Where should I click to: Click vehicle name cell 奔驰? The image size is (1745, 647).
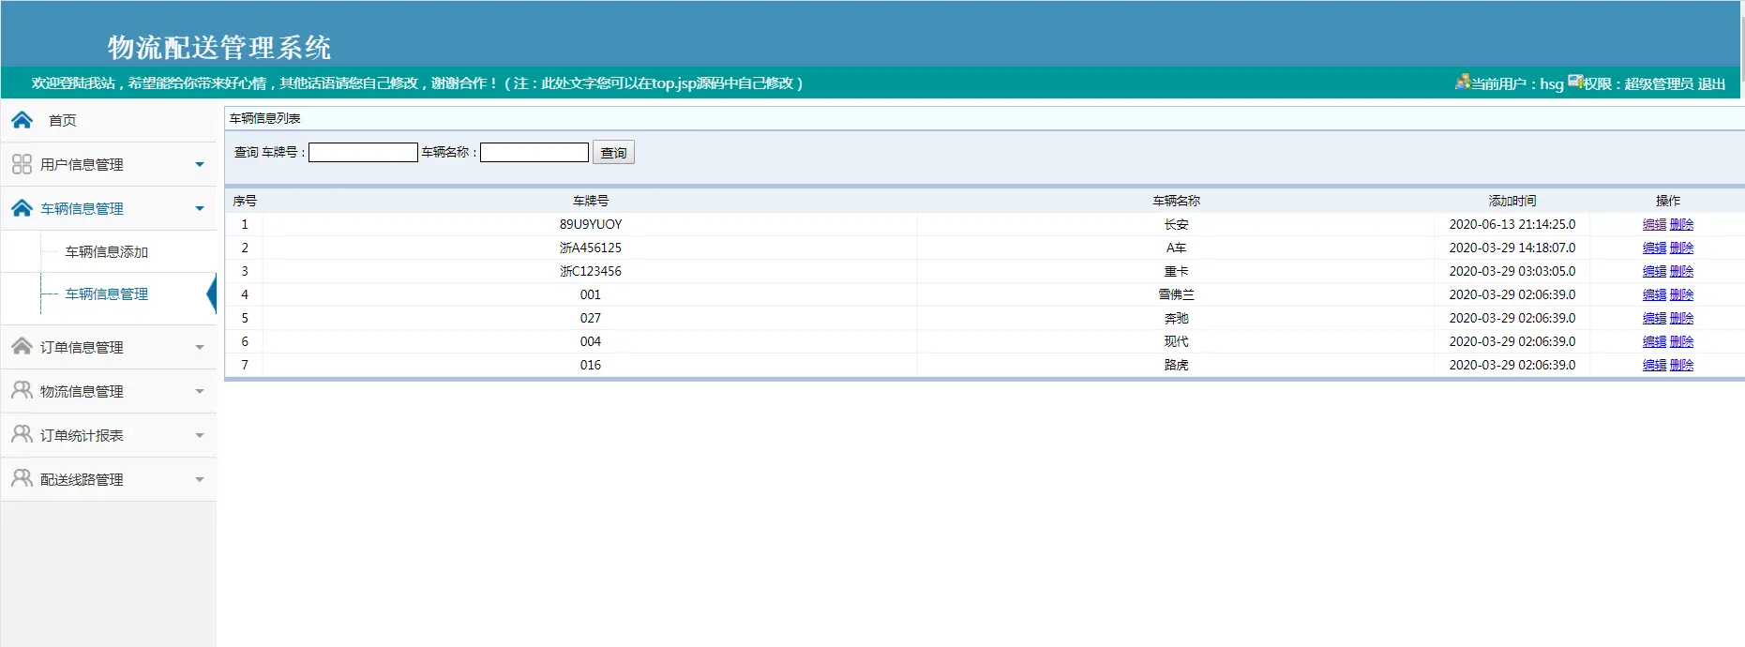1176,318
